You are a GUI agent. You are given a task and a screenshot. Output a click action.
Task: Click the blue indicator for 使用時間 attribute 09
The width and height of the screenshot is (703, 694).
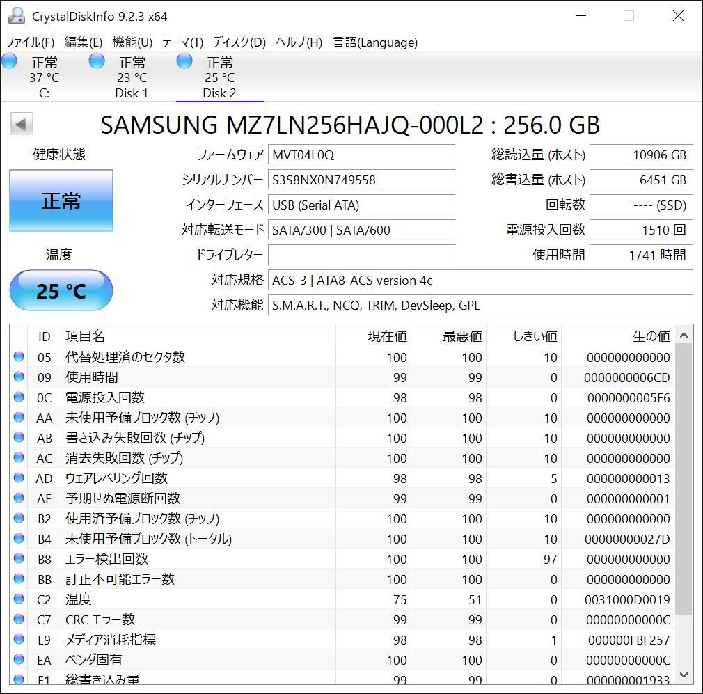(x=19, y=377)
